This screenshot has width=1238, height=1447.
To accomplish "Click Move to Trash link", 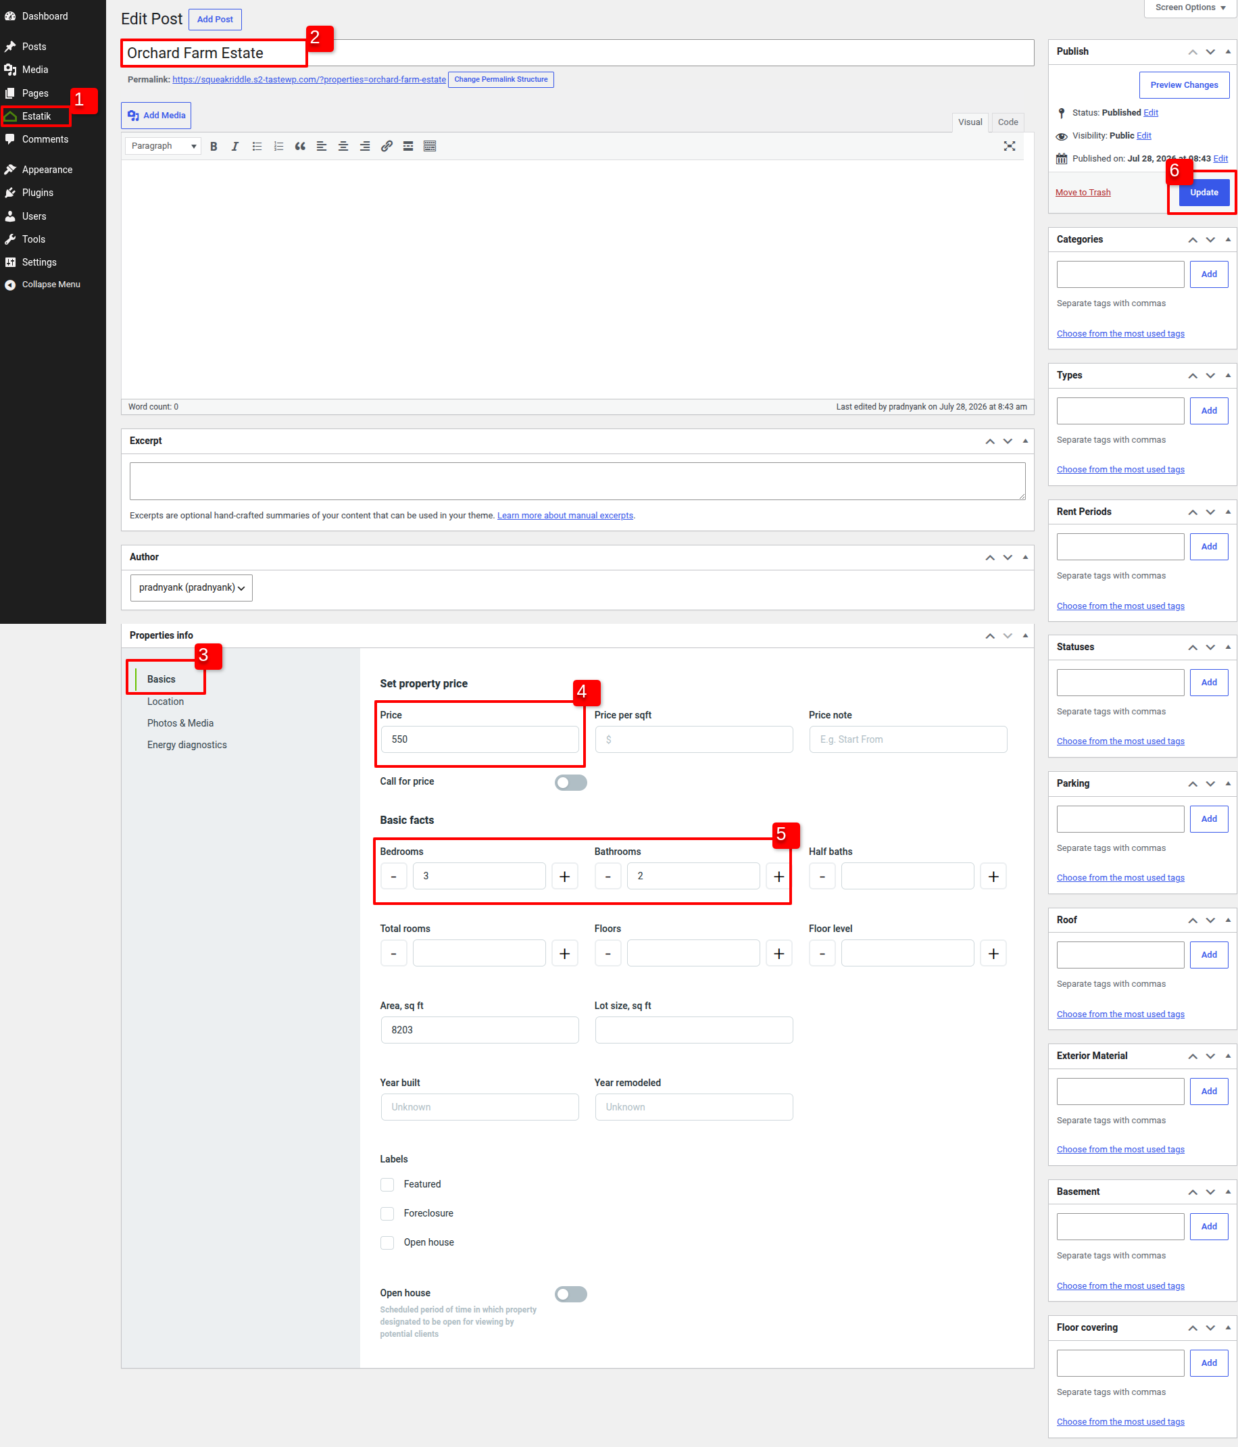I will click(1083, 193).
